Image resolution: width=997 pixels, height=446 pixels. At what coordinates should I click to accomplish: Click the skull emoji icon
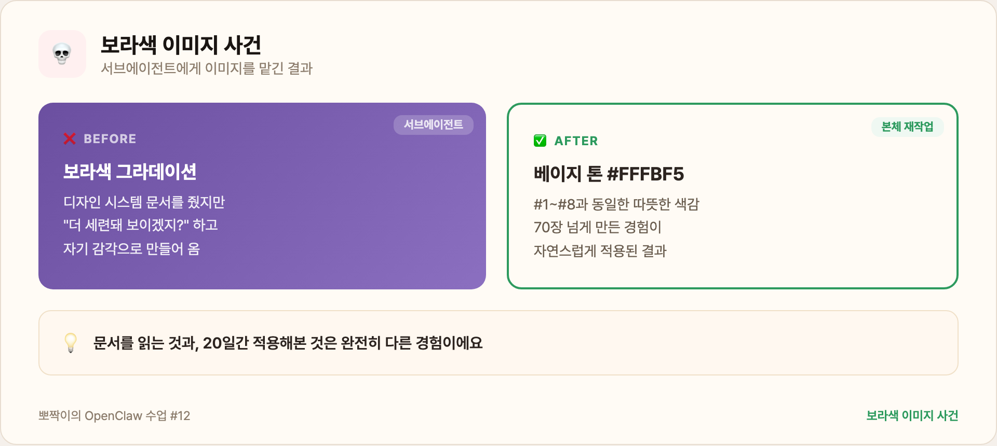(x=62, y=54)
